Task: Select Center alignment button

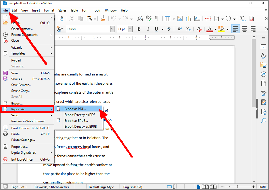Action: 244,29
